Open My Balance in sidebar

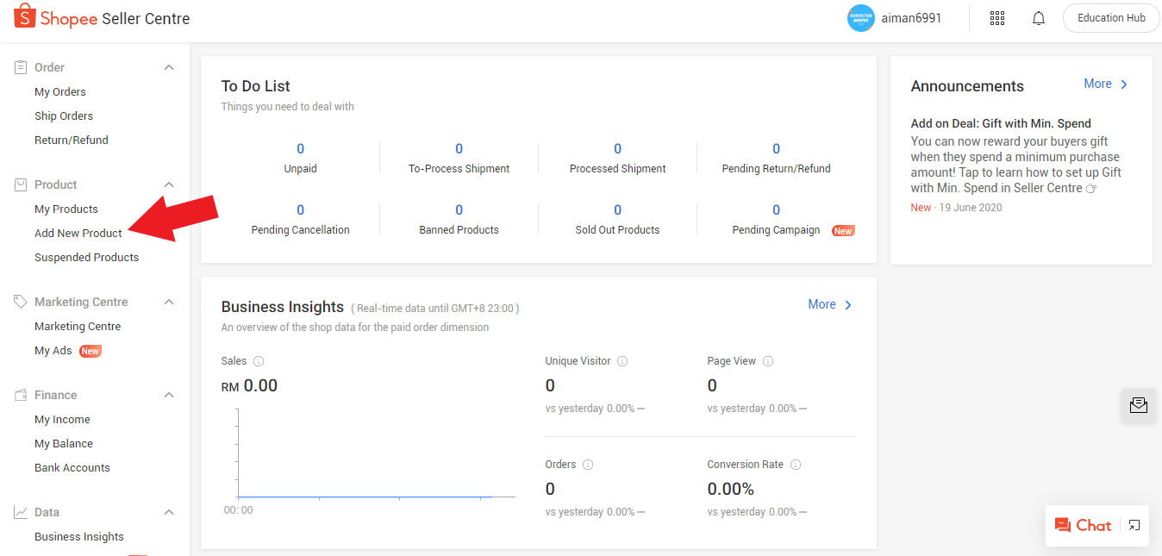[x=64, y=443]
